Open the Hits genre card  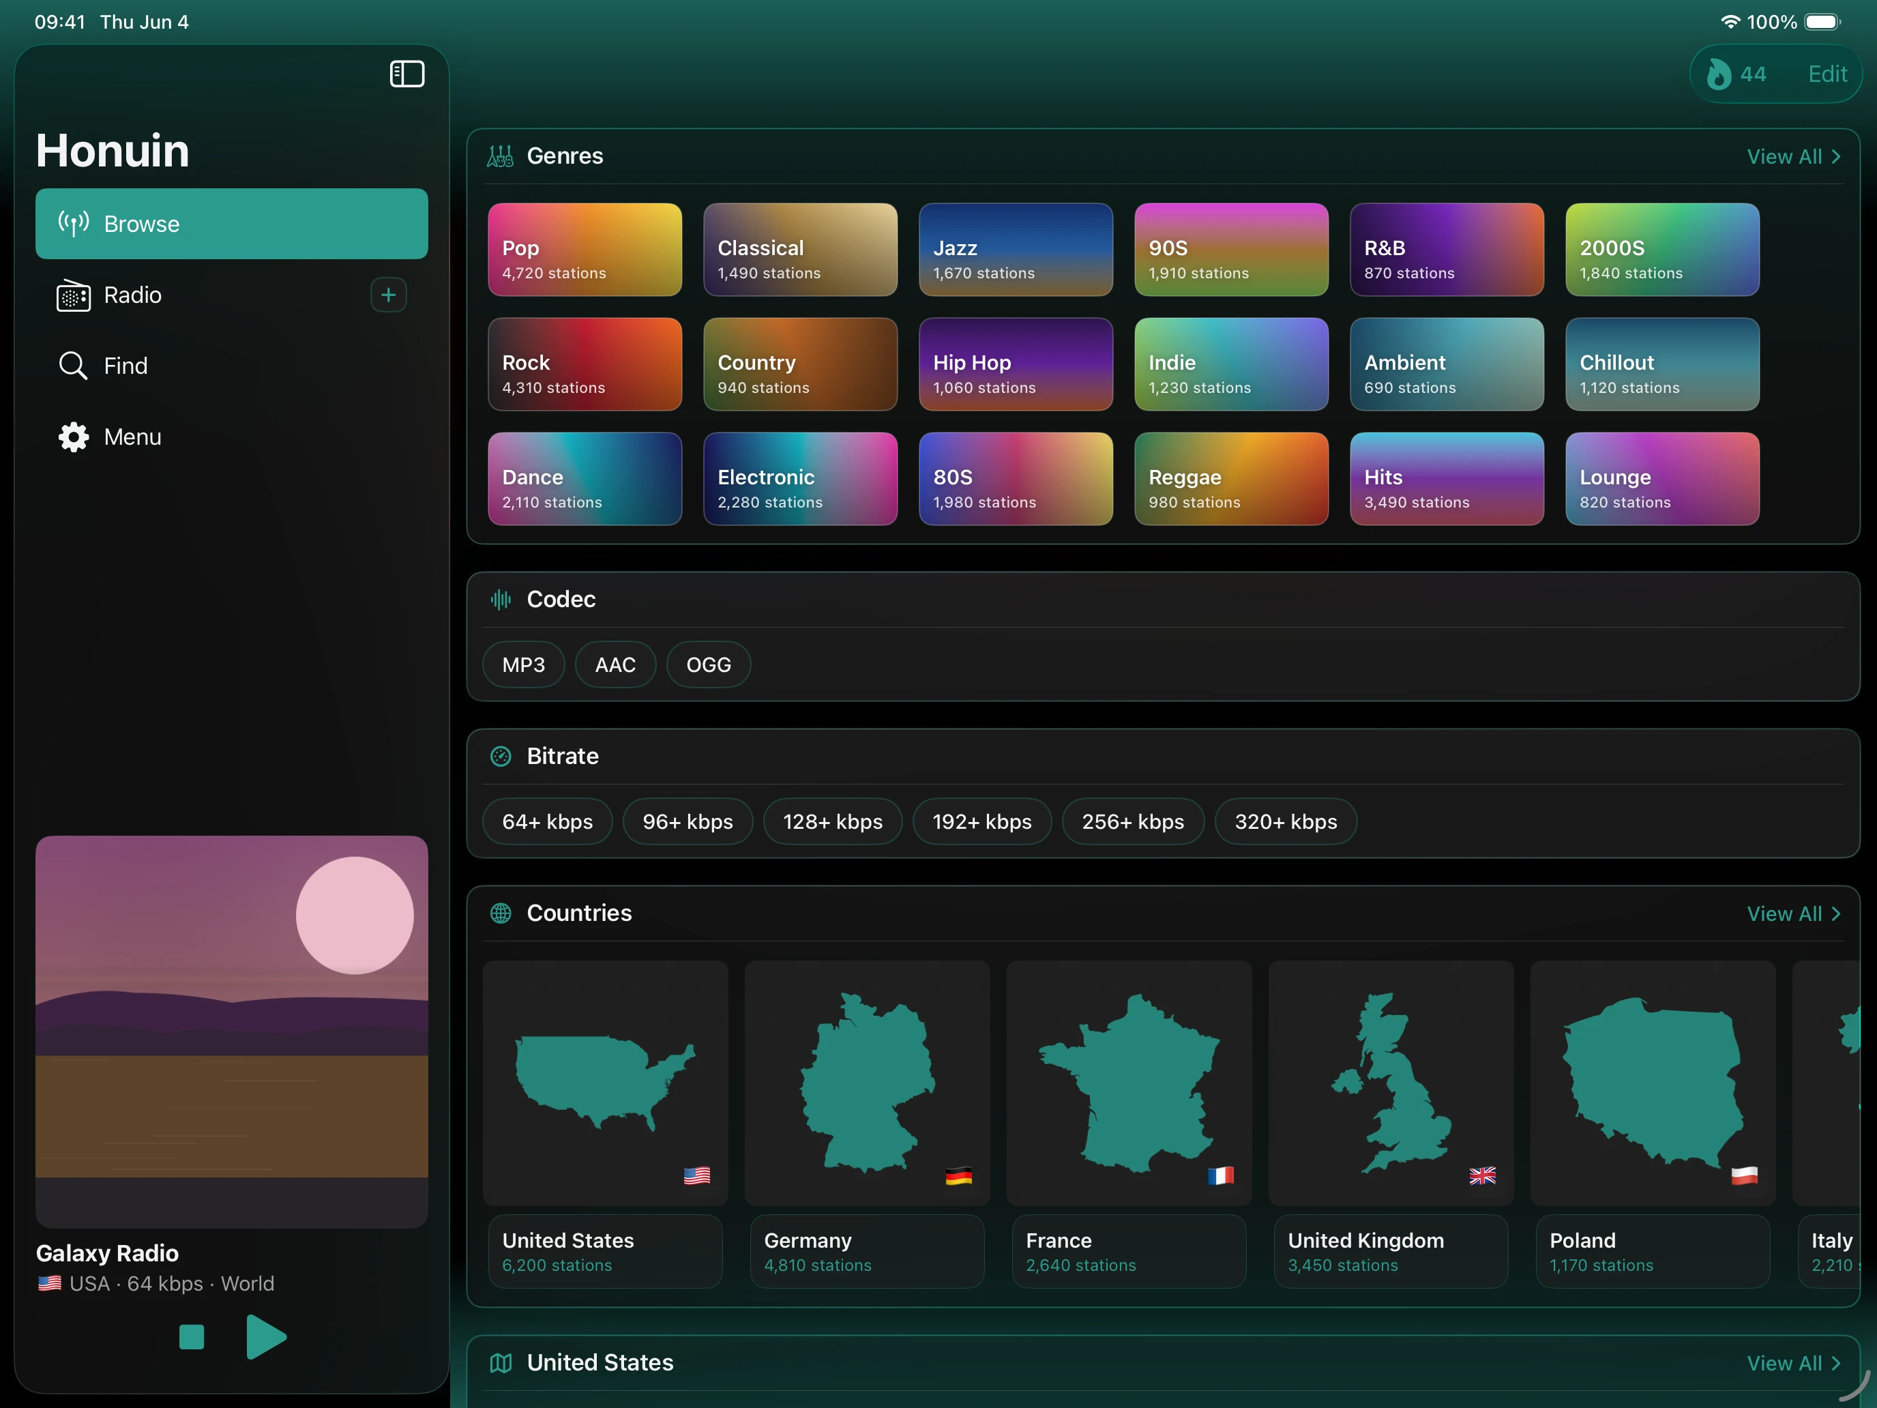1447,479
